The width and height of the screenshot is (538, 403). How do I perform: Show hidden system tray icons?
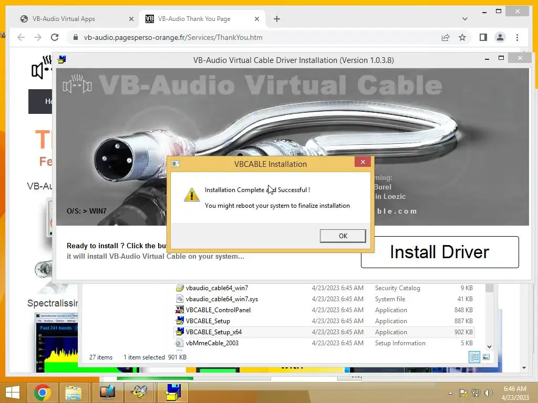(450, 393)
